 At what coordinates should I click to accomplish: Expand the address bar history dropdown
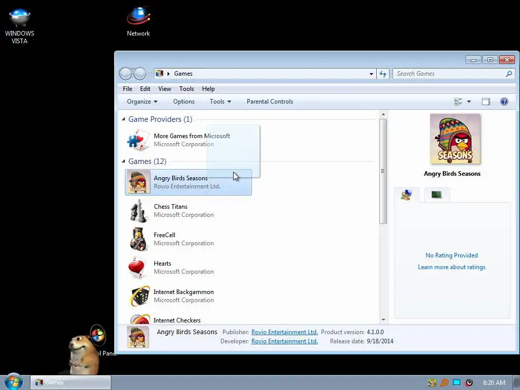(x=371, y=74)
